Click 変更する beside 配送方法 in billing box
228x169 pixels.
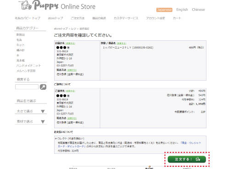(72, 118)
